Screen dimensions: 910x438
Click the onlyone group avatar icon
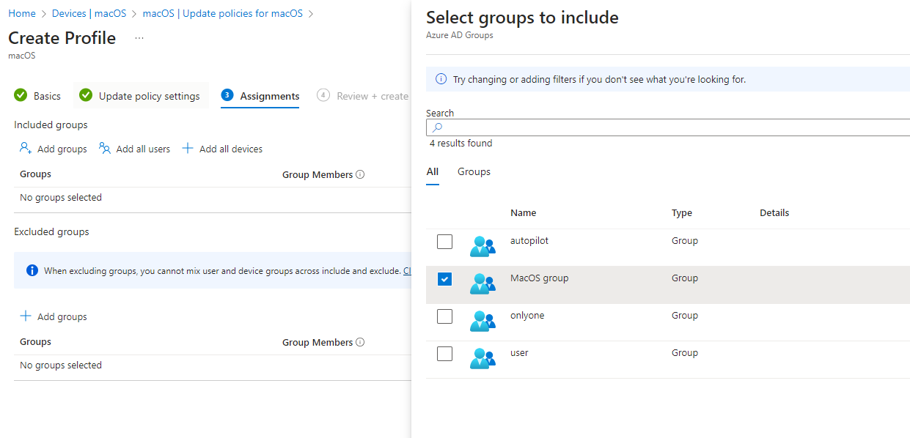click(482, 321)
